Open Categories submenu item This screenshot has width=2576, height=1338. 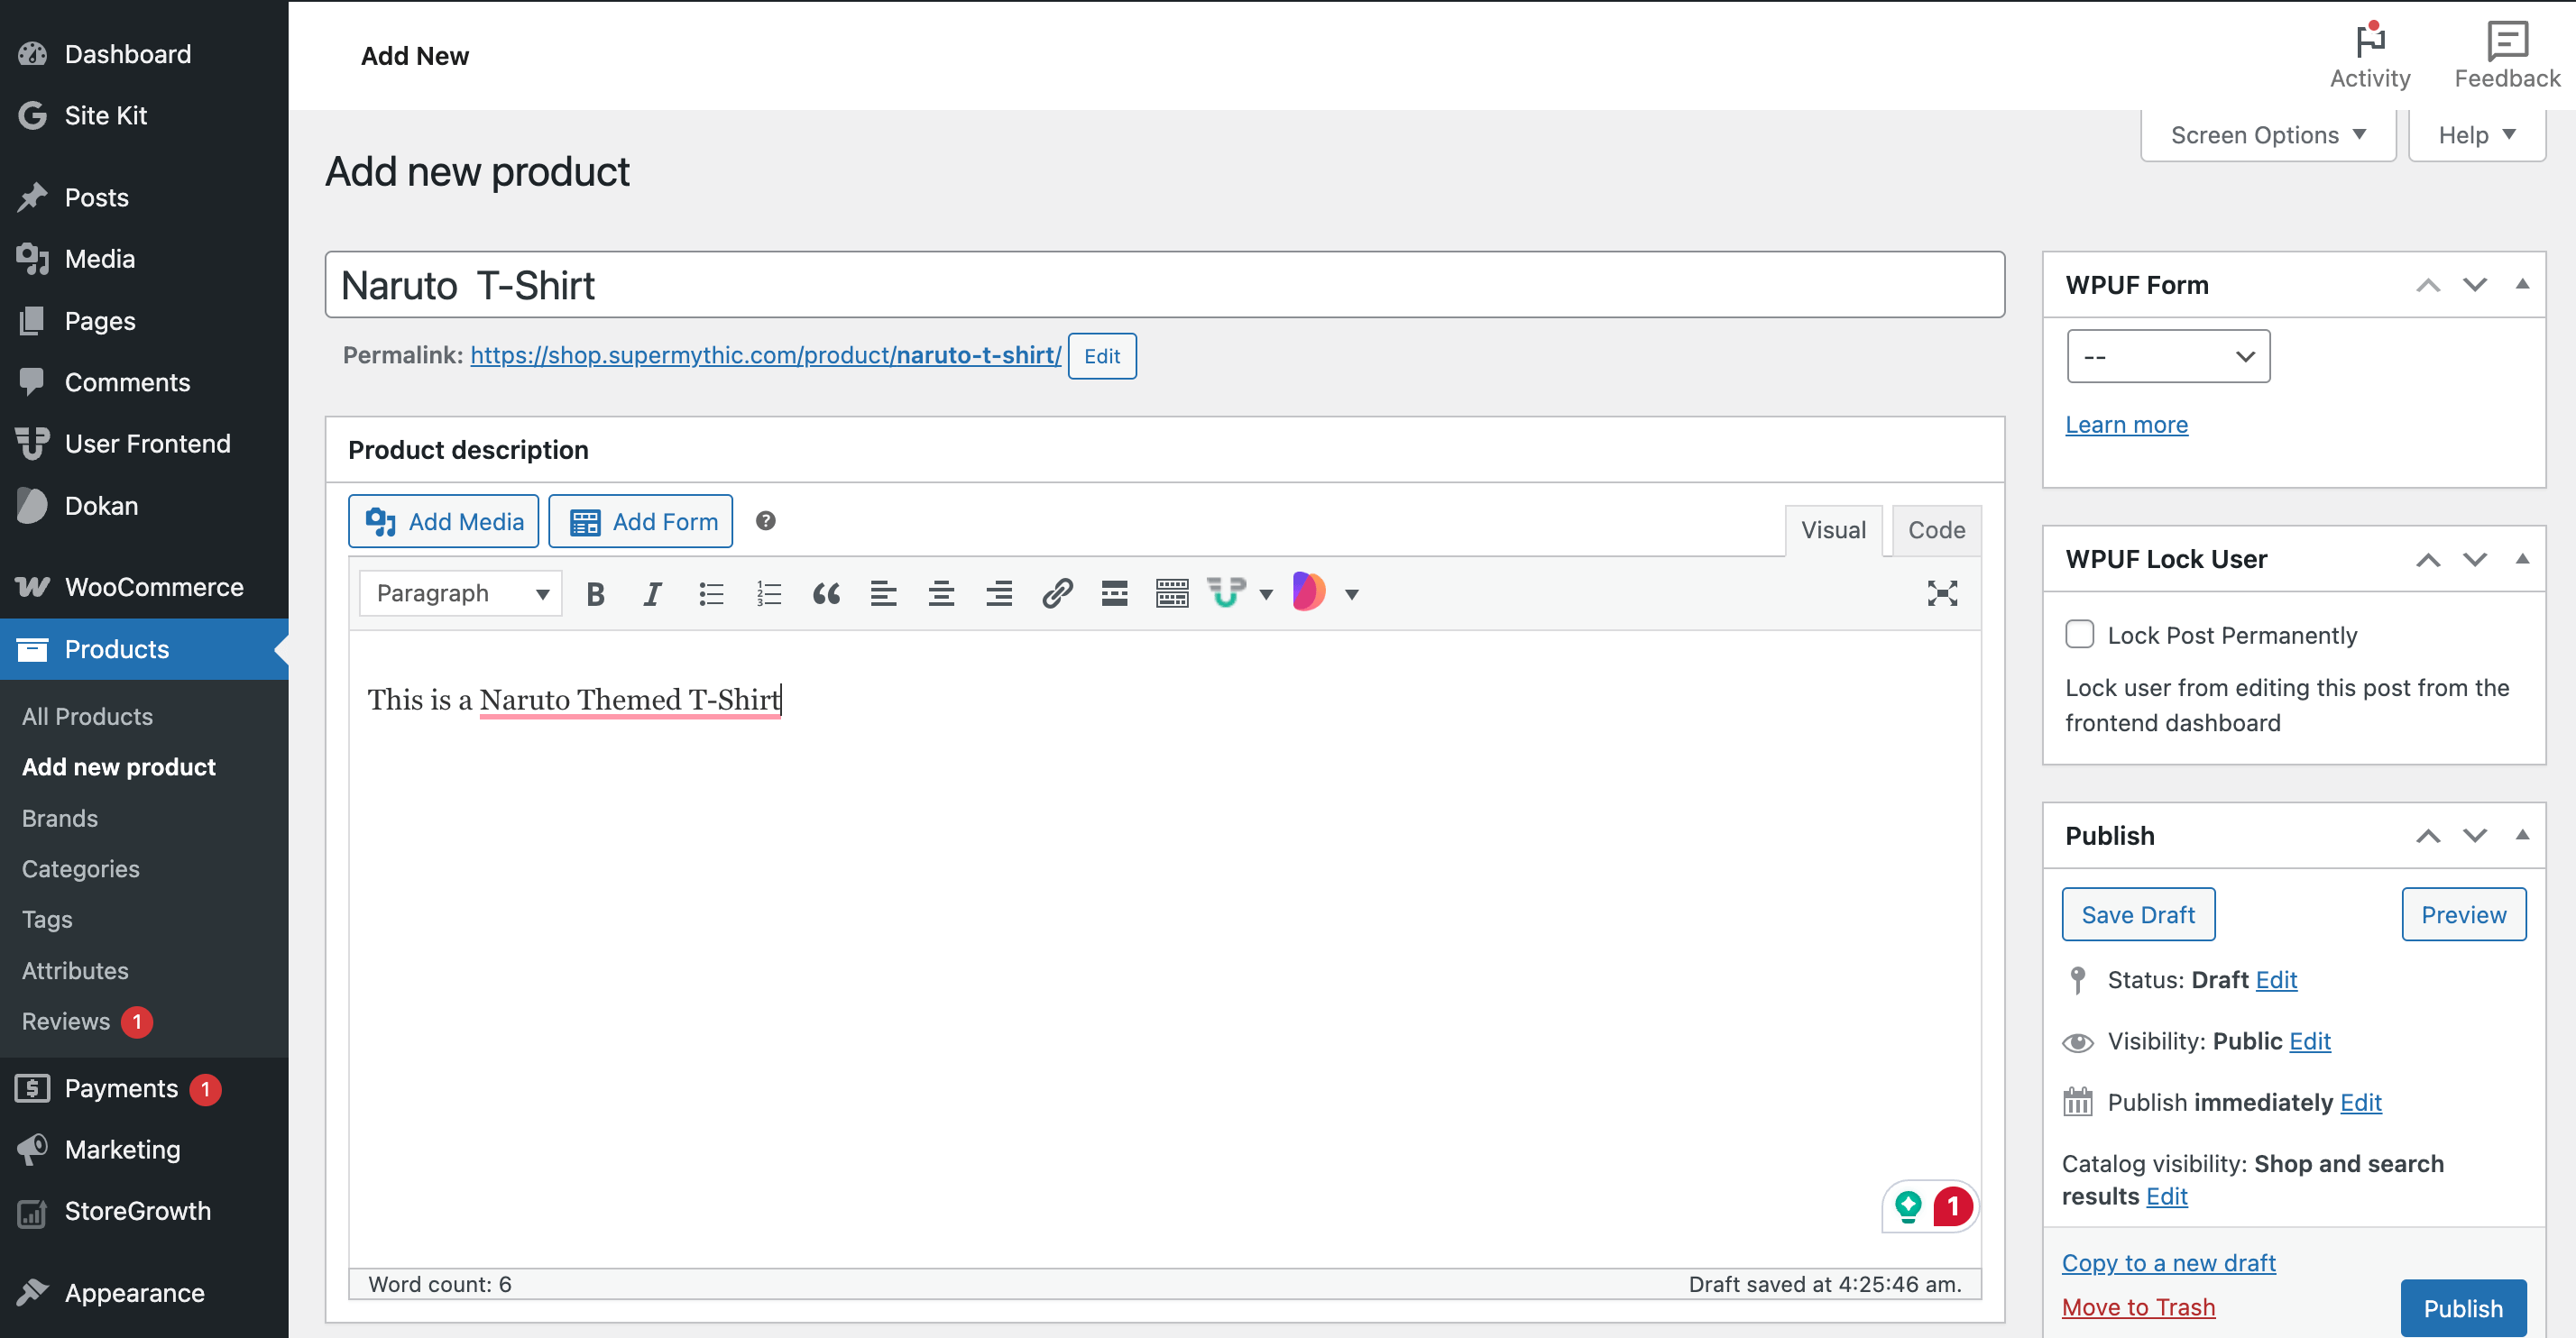(x=81, y=869)
